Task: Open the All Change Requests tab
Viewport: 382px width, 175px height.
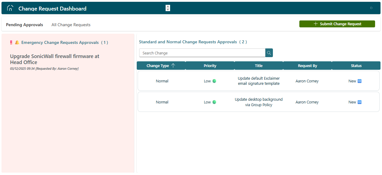Action: 71,25
